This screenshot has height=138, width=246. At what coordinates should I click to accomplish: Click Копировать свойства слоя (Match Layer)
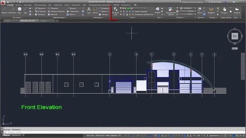pos(143,15)
